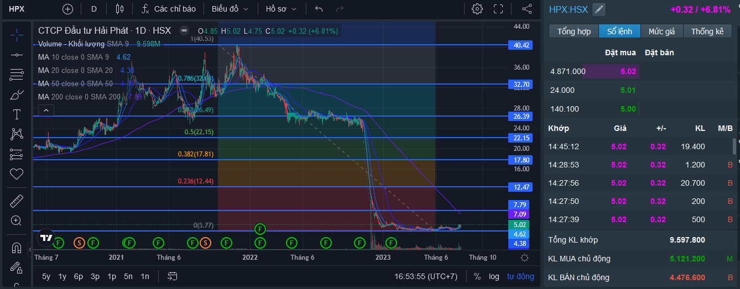The height and width of the screenshot is (289, 740).
Task: Redo the last chart action
Action: pyautogui.click(x=340, y=9)
